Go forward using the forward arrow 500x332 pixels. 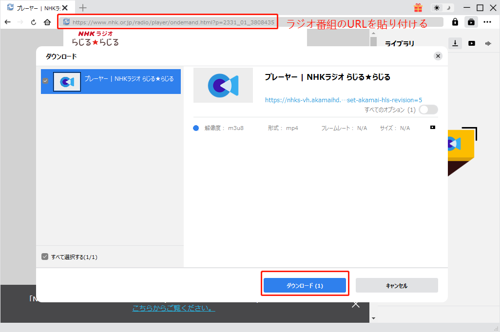click(x=20, y=22)
